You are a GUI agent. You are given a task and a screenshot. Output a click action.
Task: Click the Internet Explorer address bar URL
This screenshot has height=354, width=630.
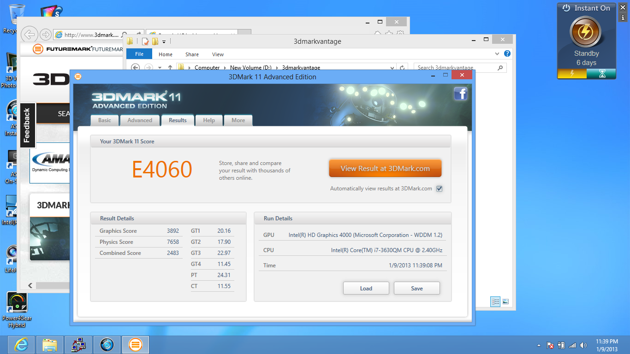tap(91, 35)
